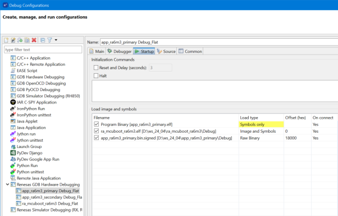Image resolution: width=338 pixels, height=216 pixels.
Task: Click the Jython unittest icon
Action: pos(13,140)
